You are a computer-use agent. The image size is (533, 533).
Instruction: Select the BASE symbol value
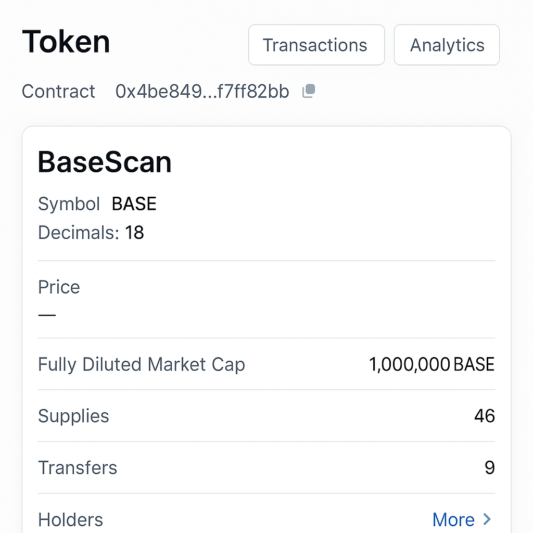click(x=134, y=204)
